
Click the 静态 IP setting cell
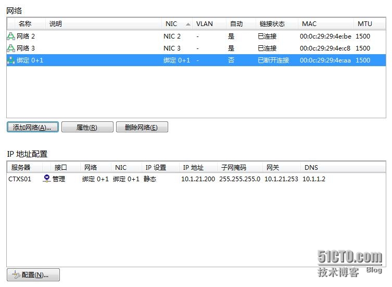[x=150, y=179]
